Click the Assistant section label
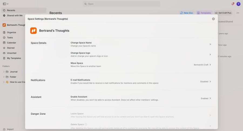The width and height of the screenshot is (243, 131). pyautogui.click(x=36, y=97)
